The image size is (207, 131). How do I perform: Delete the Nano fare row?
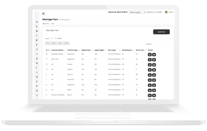tap(154, 90)
